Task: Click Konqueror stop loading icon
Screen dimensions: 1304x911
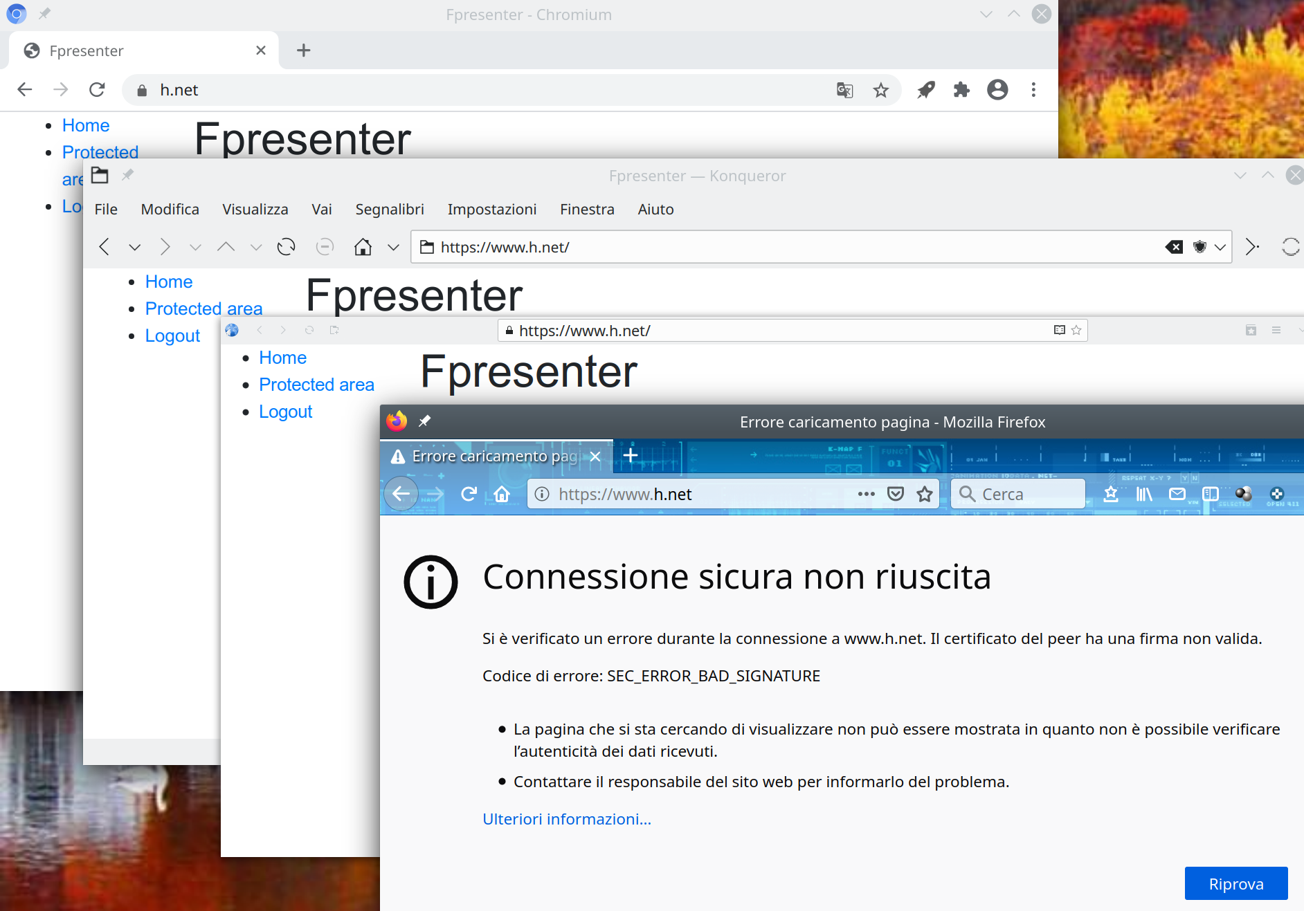Action: pos(325,247)
